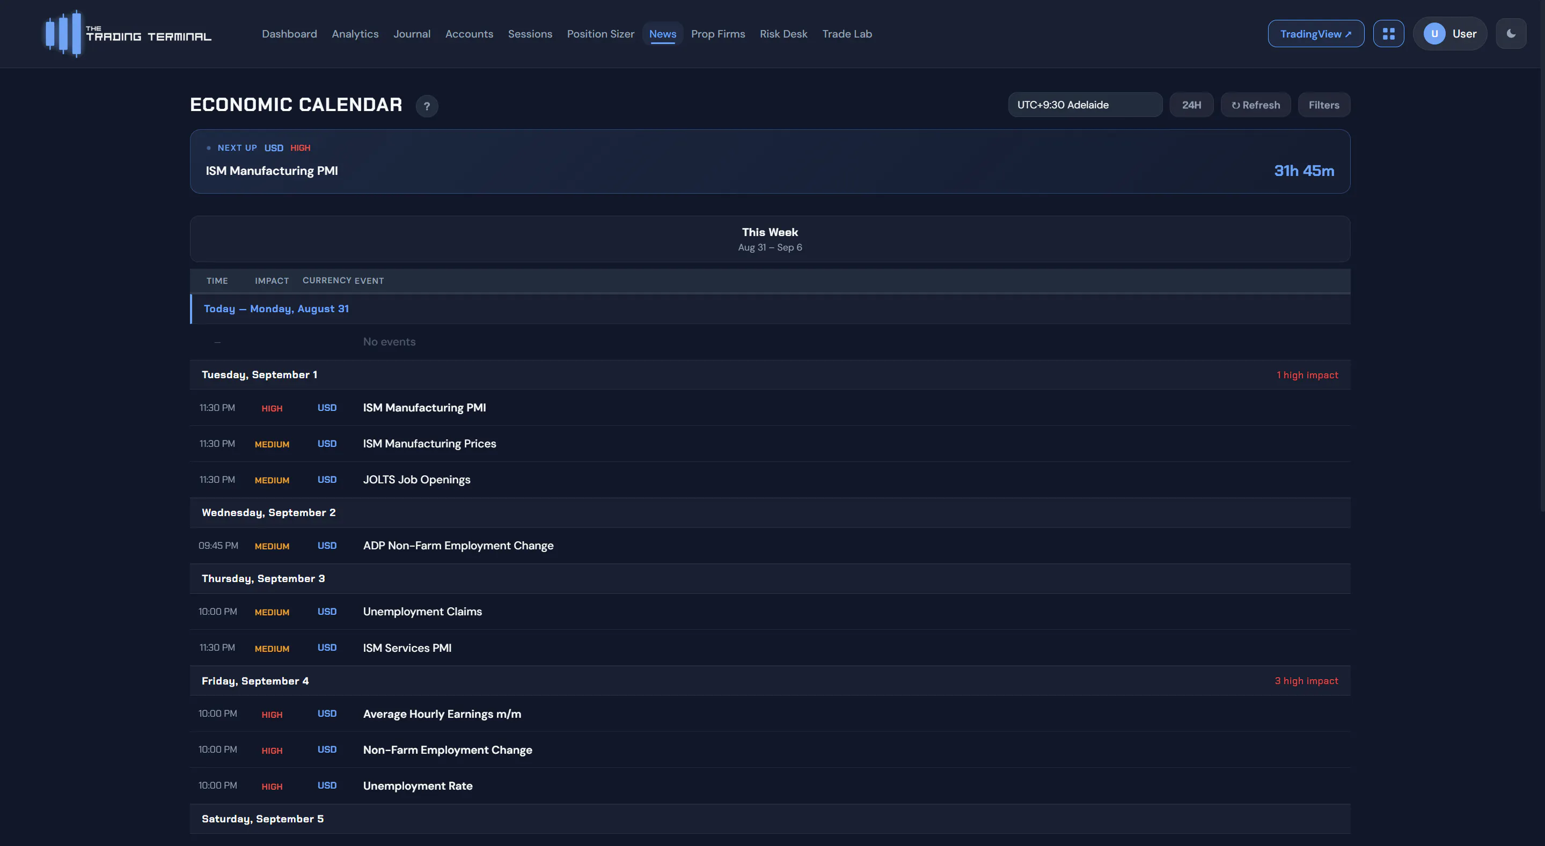The width and height of the screenshot is (1545, 846).
Task: Click the Thursday, September 3 header
Action: (x=770, y=579)
